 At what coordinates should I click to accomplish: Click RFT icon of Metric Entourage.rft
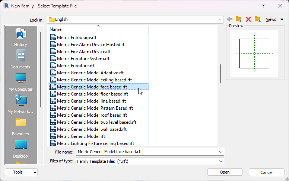click(53, 37)
